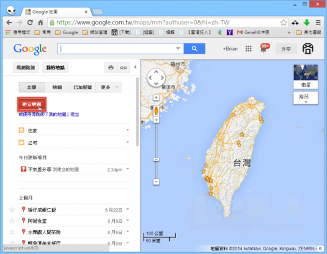Click the browser back arrow

[9, 23]
